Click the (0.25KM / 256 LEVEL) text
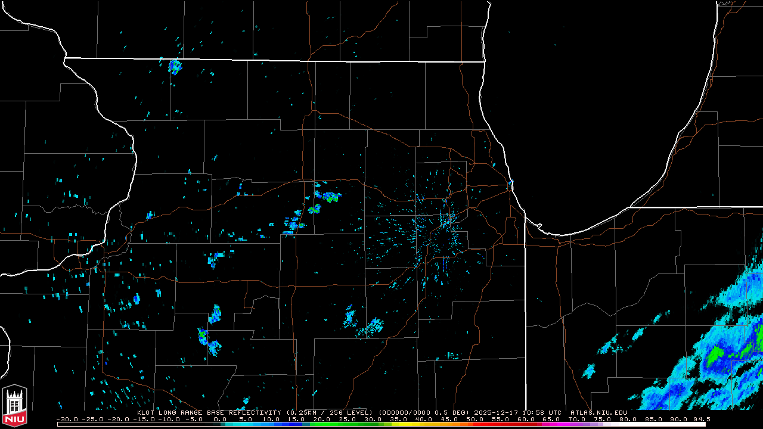 [x=330, y=412]
